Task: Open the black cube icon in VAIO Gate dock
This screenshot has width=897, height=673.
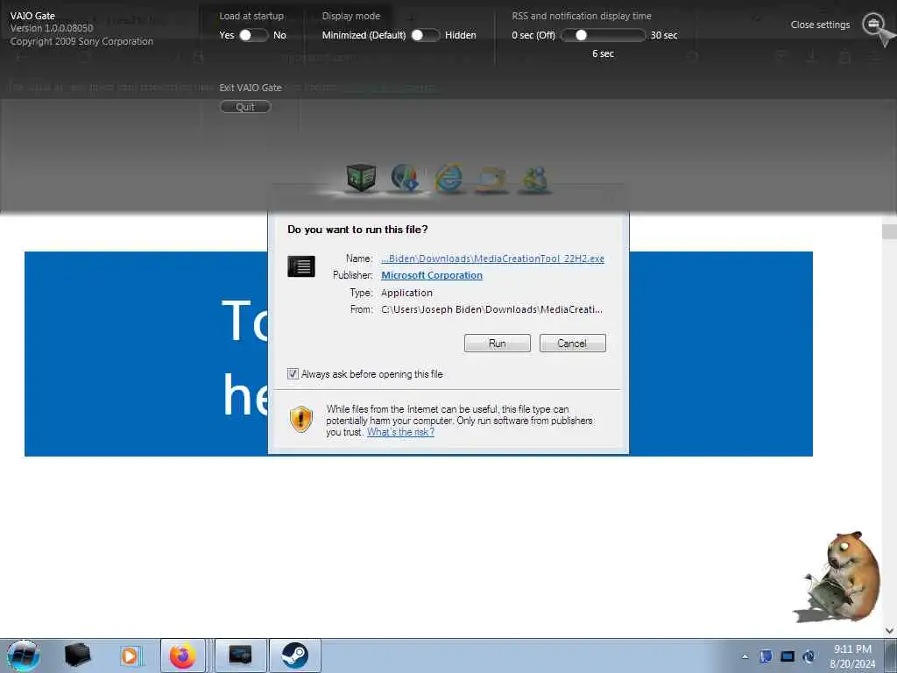Action: 361,177
